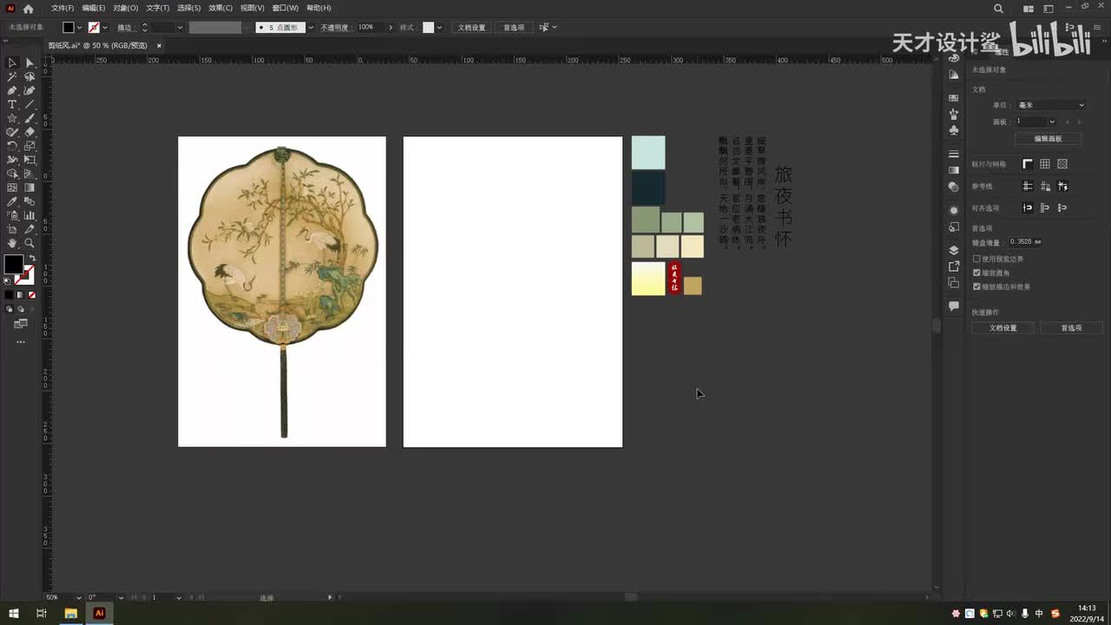
Task: Toggle smart guides button
Action: tap(1062, 186)
